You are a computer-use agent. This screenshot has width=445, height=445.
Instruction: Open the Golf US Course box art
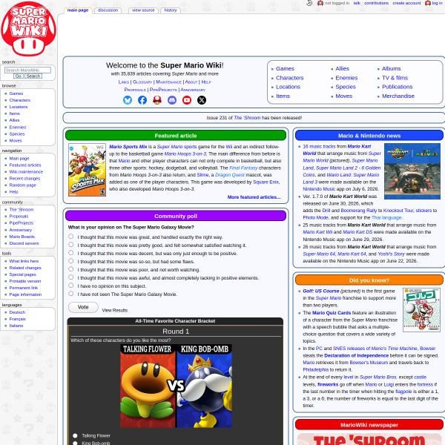(x=421, y=310)
